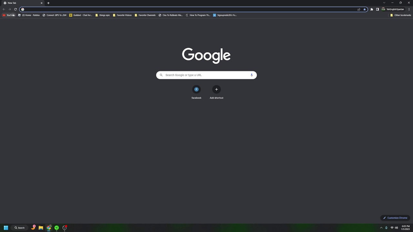Open File Explorer from the taskbar
Viewport: 413px width, 232px height.
point(41,228)
